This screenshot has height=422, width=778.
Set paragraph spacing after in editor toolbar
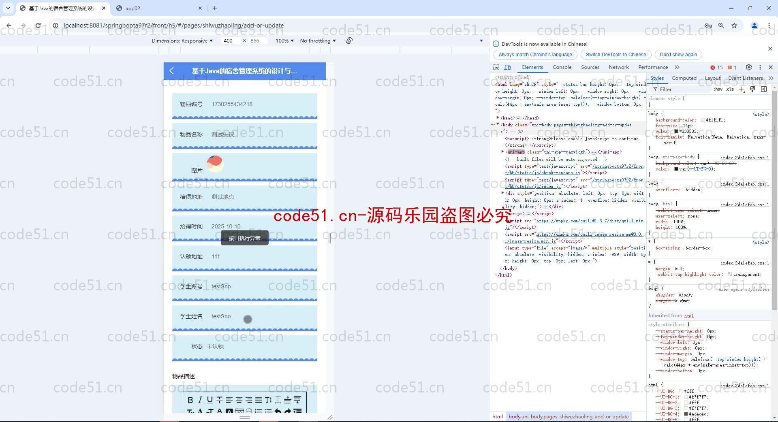[297, 400]
